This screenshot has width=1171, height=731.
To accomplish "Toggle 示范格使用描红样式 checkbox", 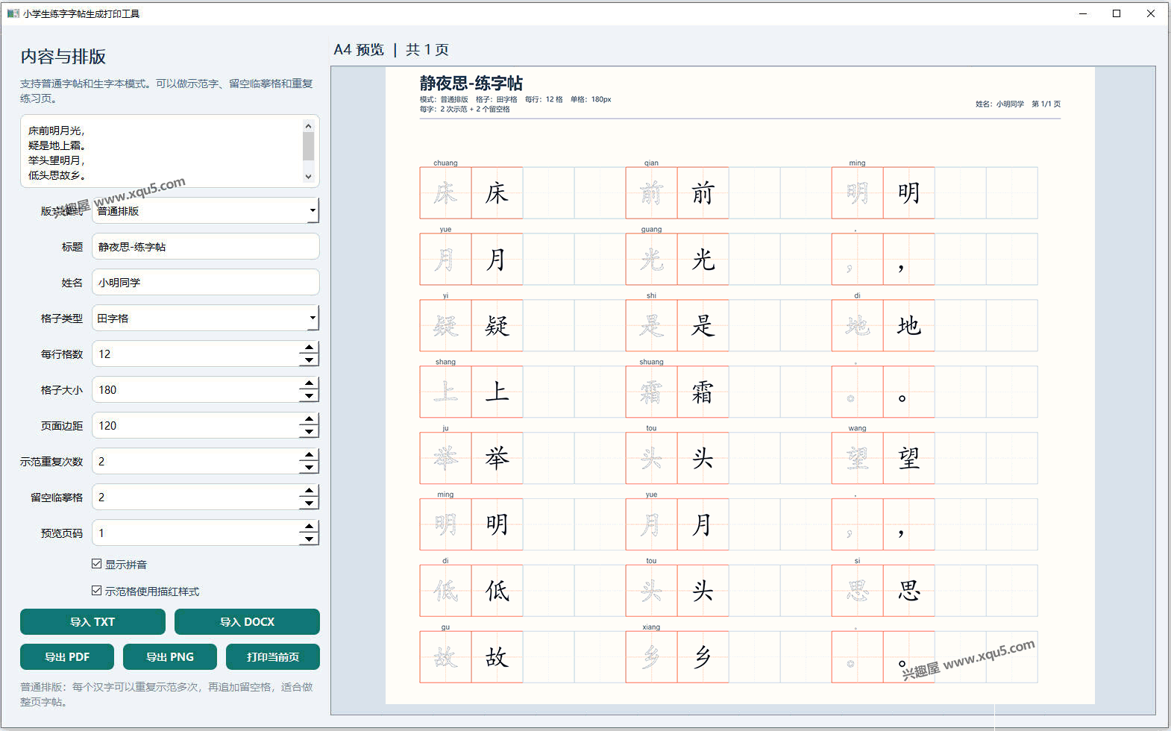I will point(96,591).
